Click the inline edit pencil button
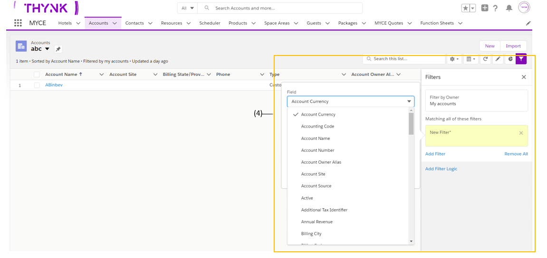 pos(498,59)
